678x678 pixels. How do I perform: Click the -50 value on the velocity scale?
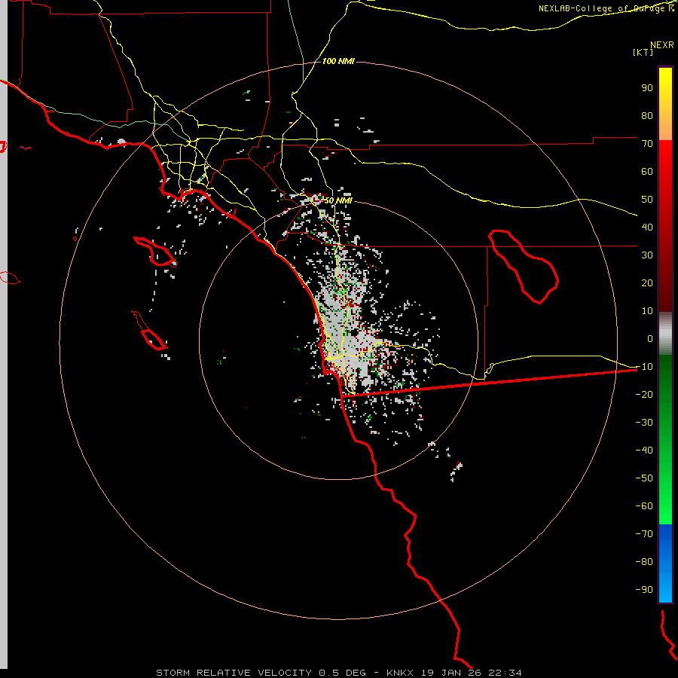[x=644, y=478]
